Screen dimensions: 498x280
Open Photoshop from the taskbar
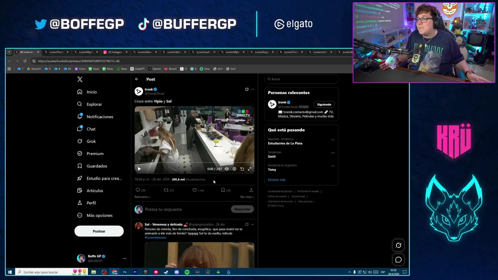pyautogui.click(x=125, y=272)
